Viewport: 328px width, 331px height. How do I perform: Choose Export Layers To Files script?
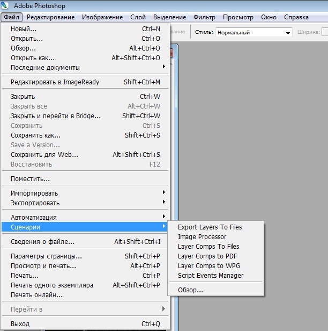pos(210,227)
